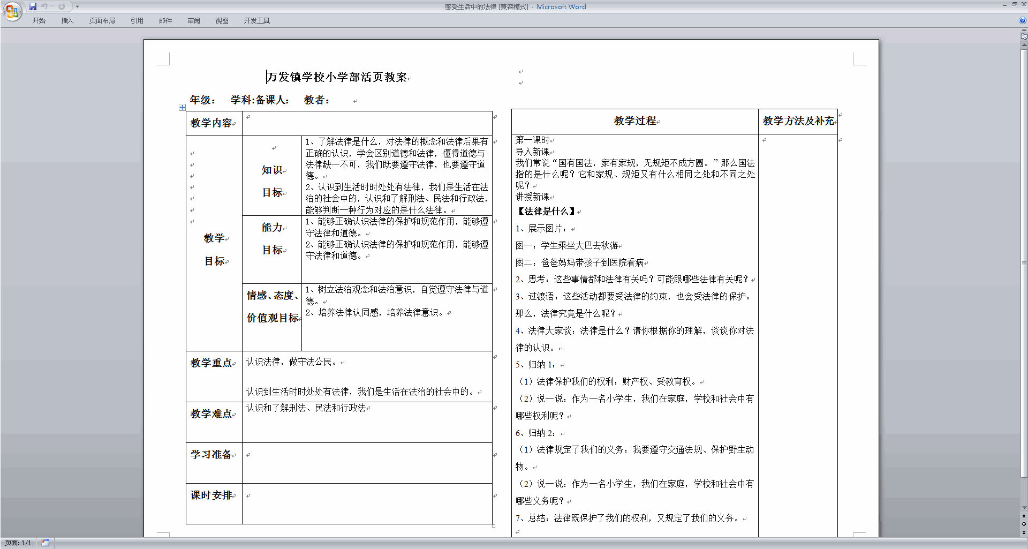Open the 审阅 ribbon tab

pyautogui.click(x=194, y=21)
